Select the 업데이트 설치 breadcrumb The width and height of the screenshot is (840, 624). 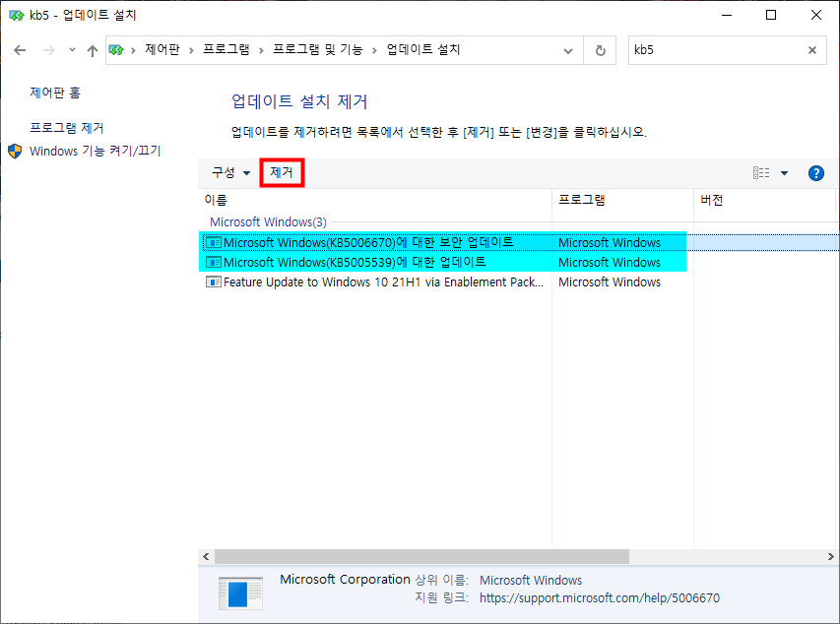(423, 50)
